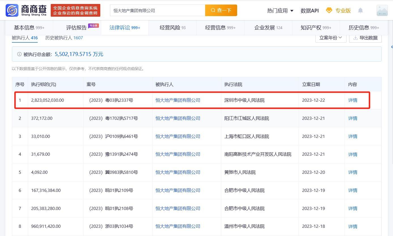This screenshot has width=393, height=236.
Task: Switch to the 评估报告 tab
Action: [x=77, y=27]
